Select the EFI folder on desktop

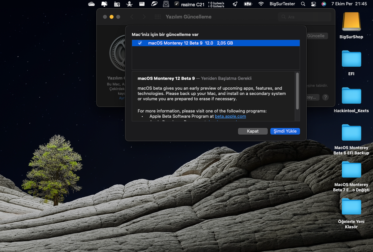click(x=351, y=59)
